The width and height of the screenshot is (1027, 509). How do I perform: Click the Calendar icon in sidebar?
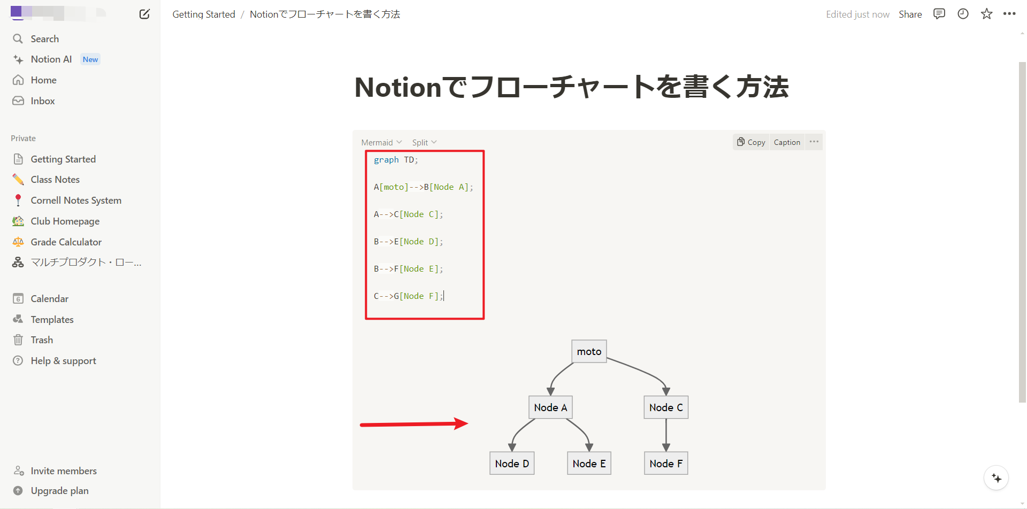point(18,299)
